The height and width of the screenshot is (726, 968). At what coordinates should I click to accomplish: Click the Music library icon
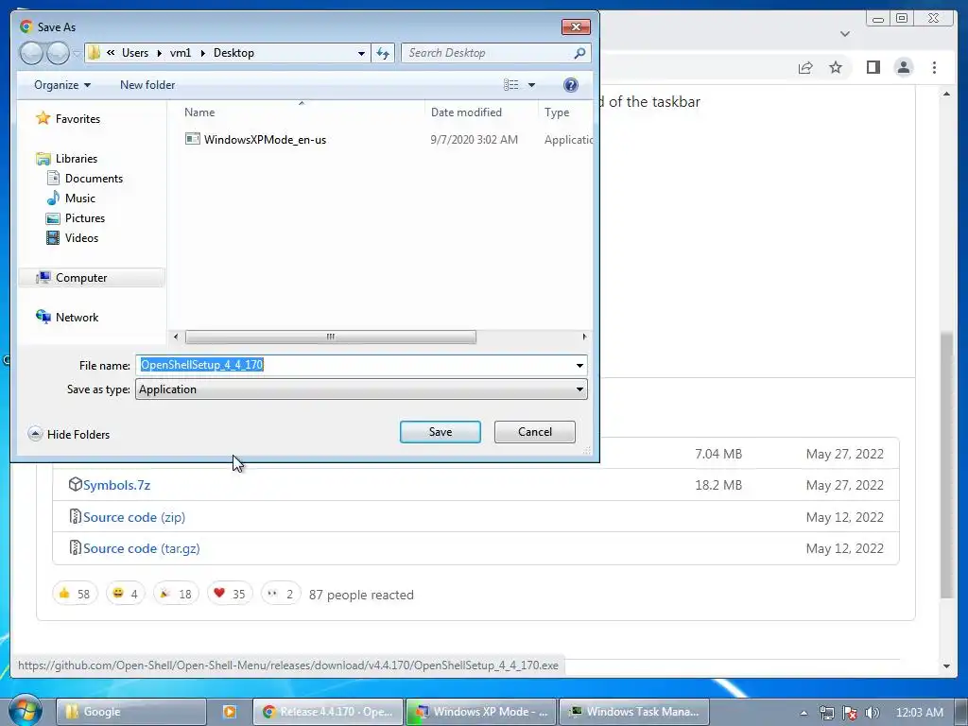click(53, 199)
